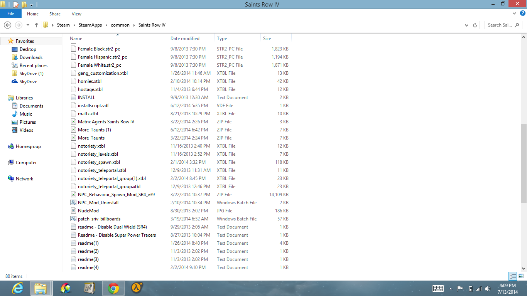
Task: Select readme - Disable Dual Wield (SR4)
Action: [112, 227]
